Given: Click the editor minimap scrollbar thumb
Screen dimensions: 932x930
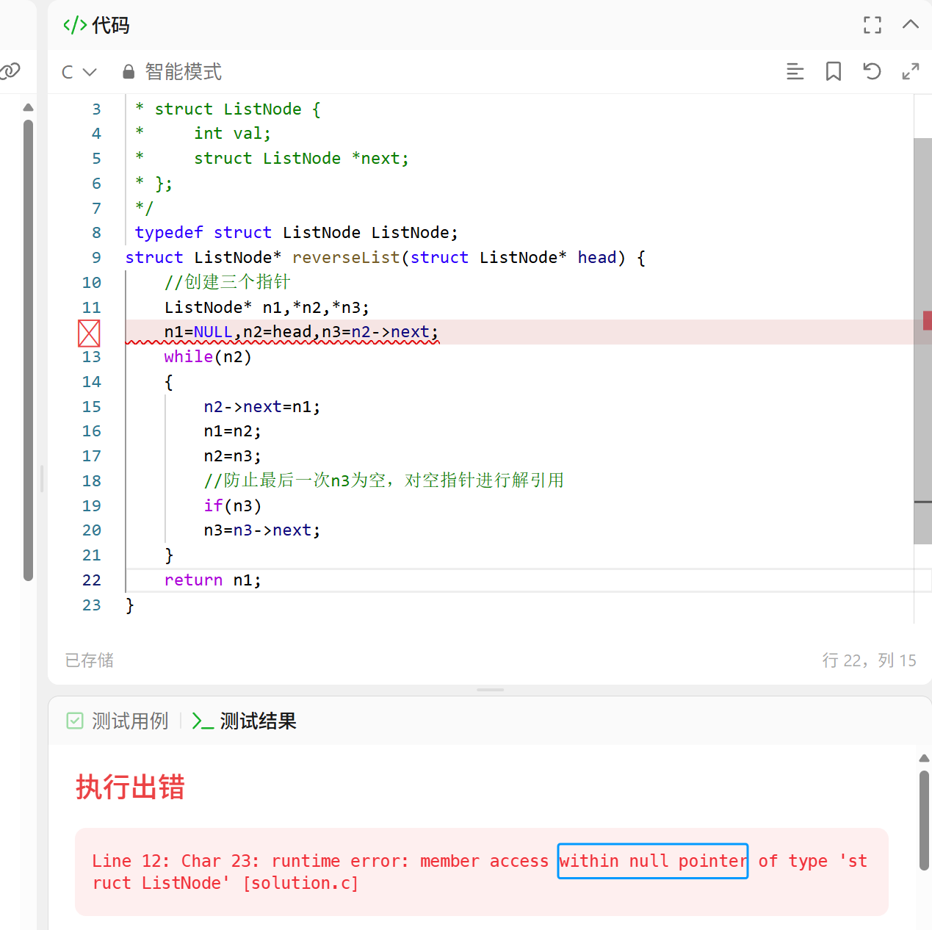Looking at the screenshot, I should pyautogui.click(x=922, y=341).
